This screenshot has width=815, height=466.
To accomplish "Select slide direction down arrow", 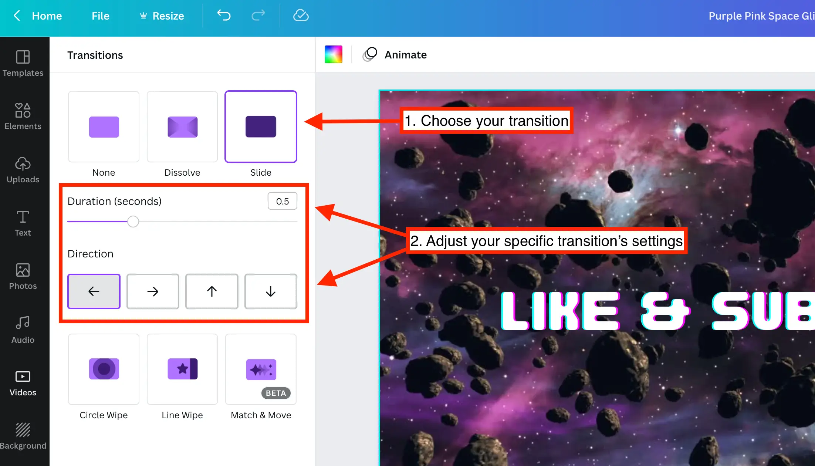I will pos(271,291).
